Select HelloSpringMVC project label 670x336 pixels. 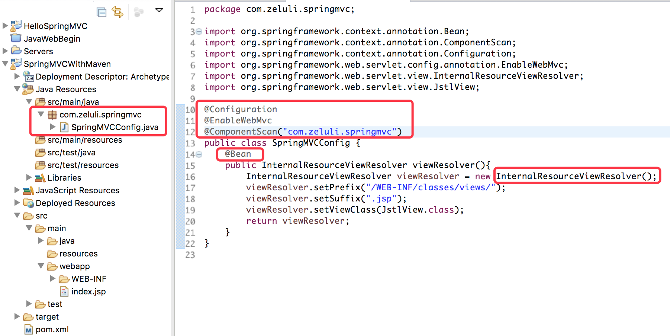coord(55,26)
